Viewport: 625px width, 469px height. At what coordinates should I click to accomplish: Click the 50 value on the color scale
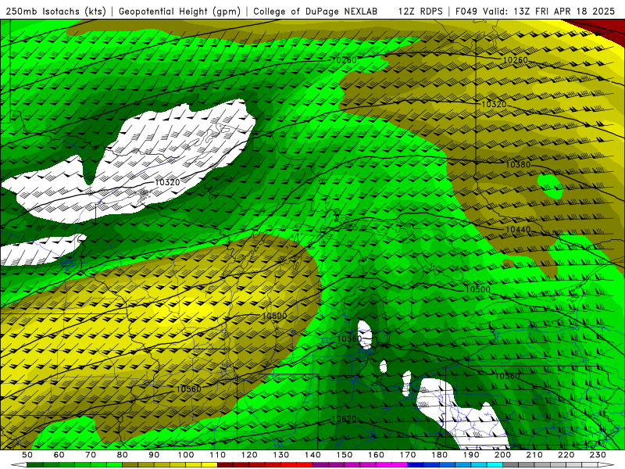coord(27,455)
